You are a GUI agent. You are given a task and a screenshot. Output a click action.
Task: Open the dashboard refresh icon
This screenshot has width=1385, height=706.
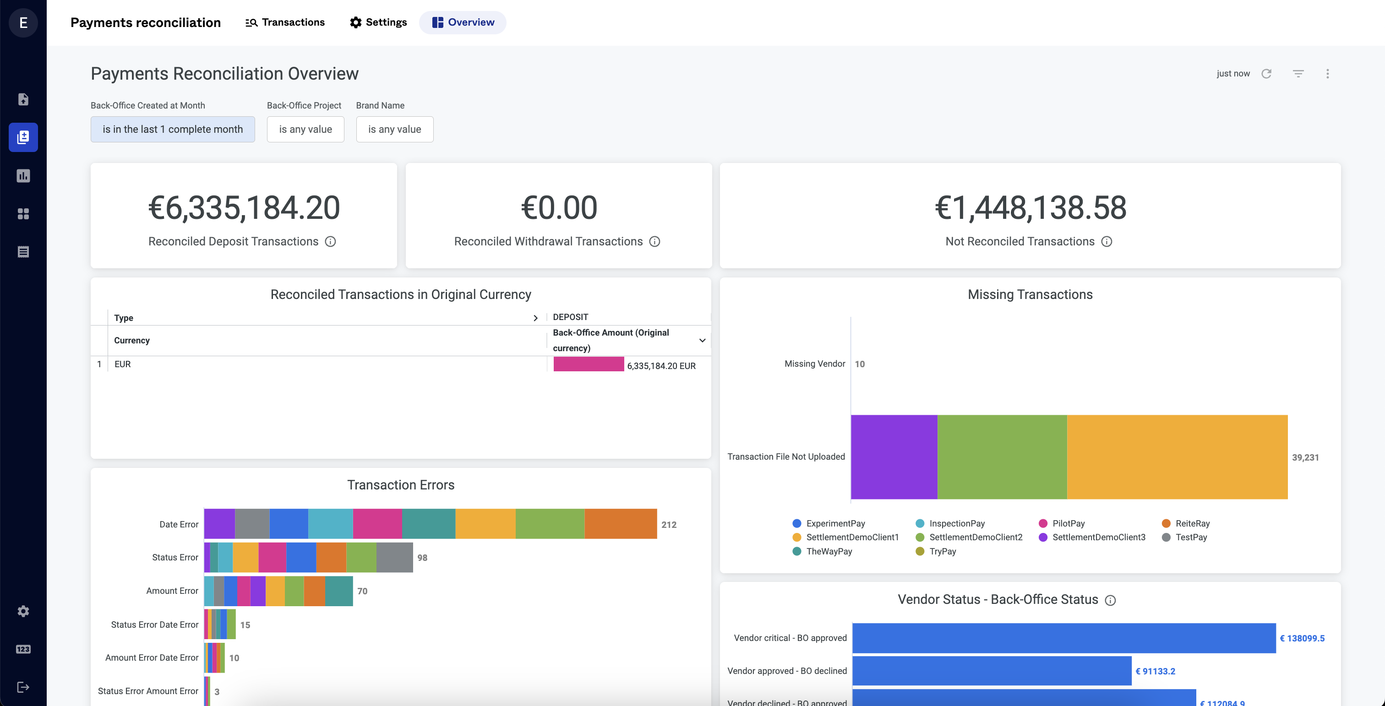point(1267,73)
